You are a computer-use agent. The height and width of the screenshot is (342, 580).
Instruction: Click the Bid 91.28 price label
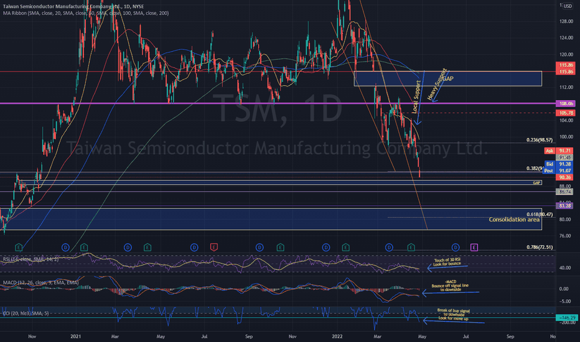(559, 164)
